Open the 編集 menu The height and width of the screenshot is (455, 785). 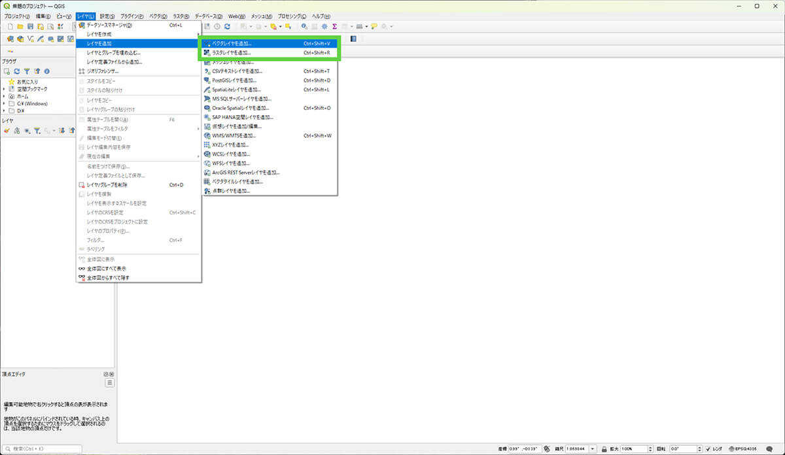pos(43,16)
